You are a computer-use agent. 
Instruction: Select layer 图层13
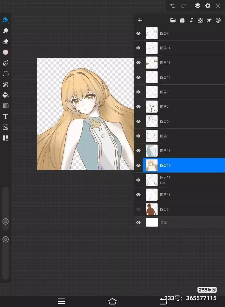click(183, 151)
